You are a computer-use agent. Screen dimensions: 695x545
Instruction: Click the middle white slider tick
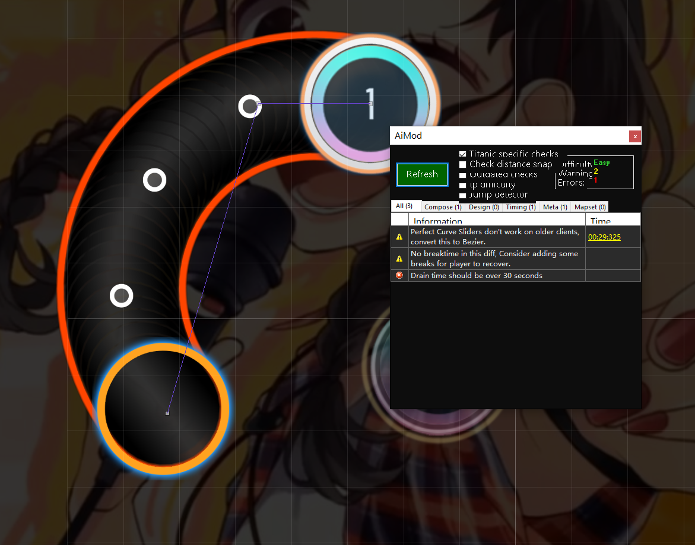[155, 180]
